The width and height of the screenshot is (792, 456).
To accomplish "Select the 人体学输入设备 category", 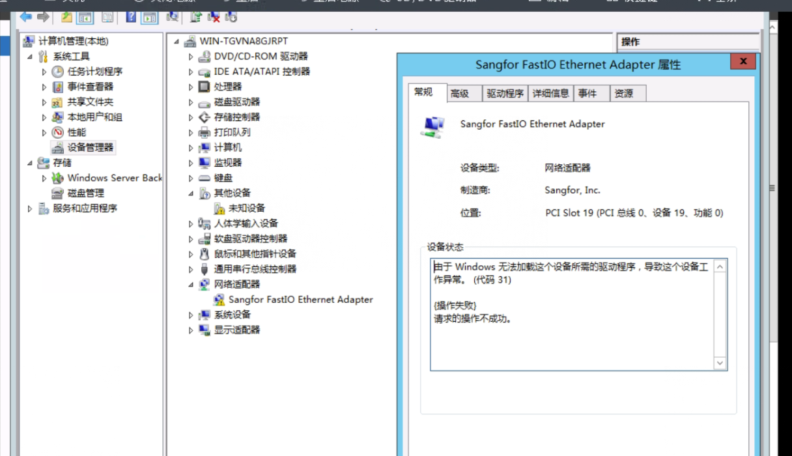I will [246, 223].
